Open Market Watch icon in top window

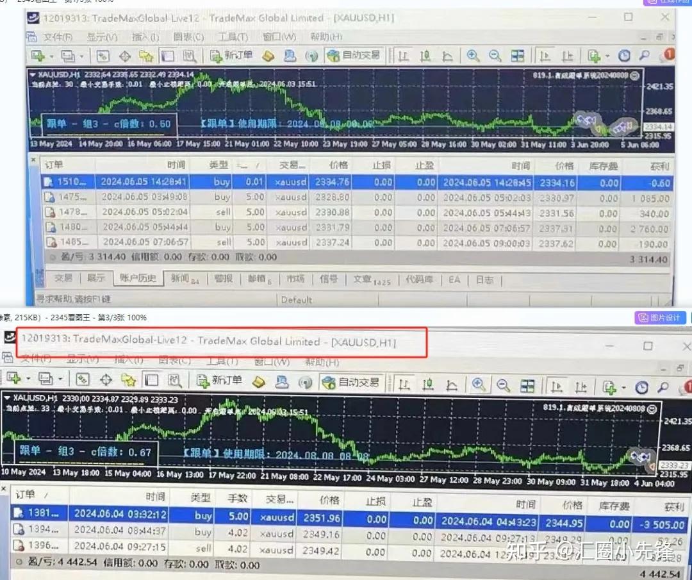[x=103, y=56]
